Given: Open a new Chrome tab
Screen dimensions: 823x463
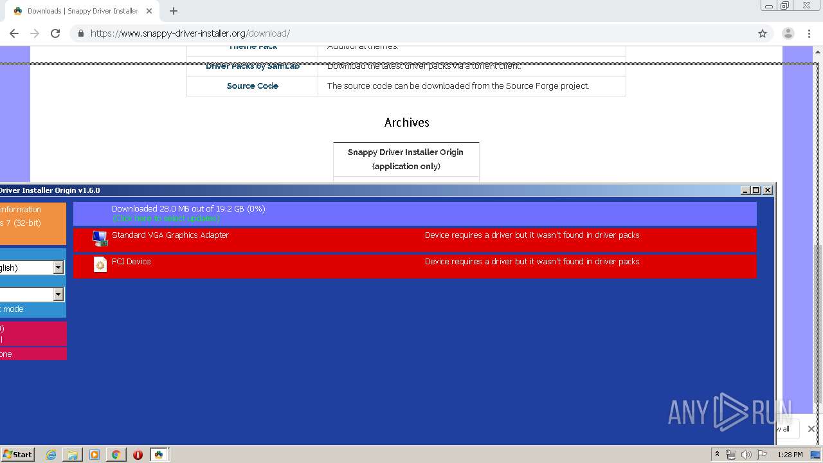Looking at the screenshot, I should [x=174, y=11].
